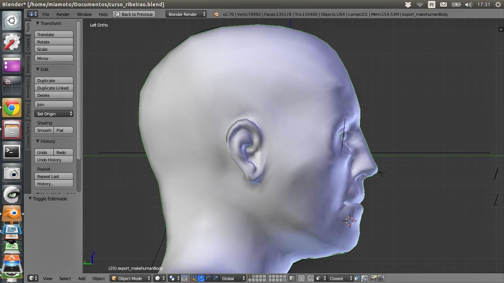Open the Object Mode dropdown
The image size is (504, 283).
(x=131, y=278)
